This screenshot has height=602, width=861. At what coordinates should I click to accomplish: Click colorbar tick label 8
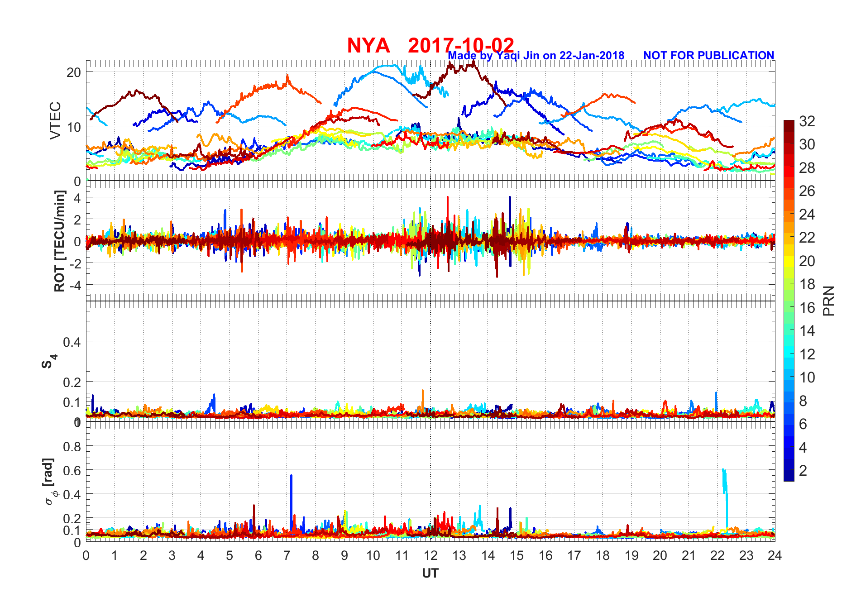(x=803, y=401)
